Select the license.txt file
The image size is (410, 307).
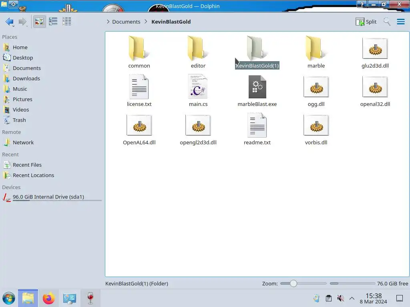(139, 91)
